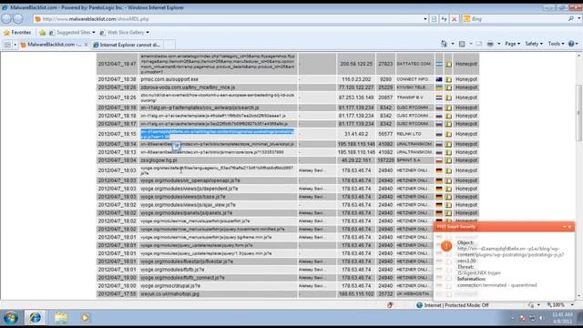Screen dimensions: 583x328
Task: Expand the Web Slice Gallery dropdown
Action: pyautogui.click(x=148, y=33)
